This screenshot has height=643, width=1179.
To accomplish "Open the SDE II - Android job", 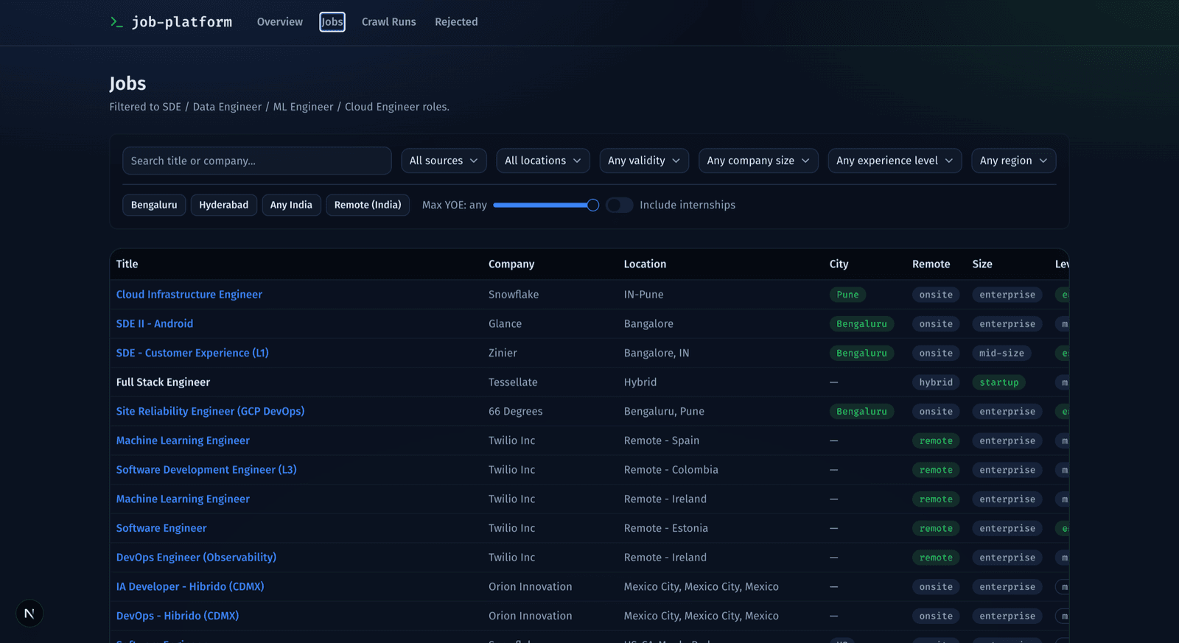I will (155, 324).
